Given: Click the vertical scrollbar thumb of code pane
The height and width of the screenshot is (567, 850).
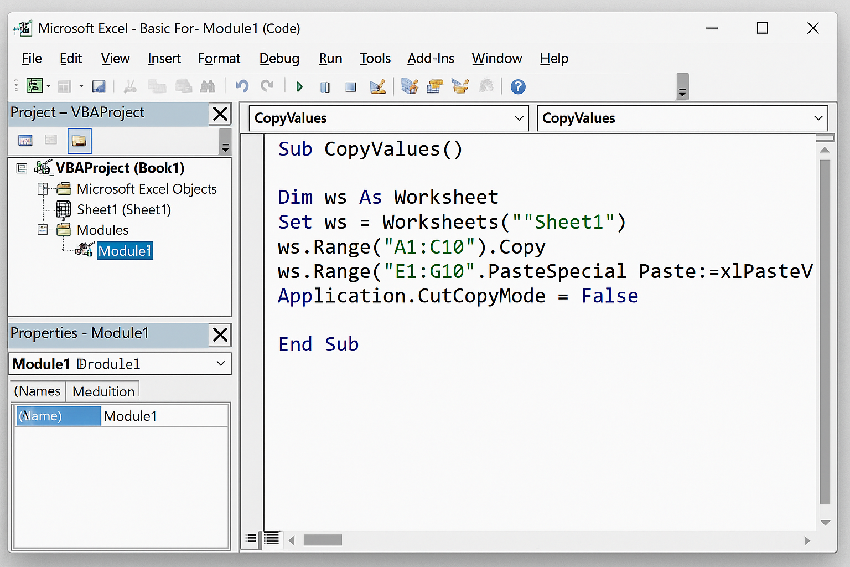Looking at the screenshot, I should [825, 332].
